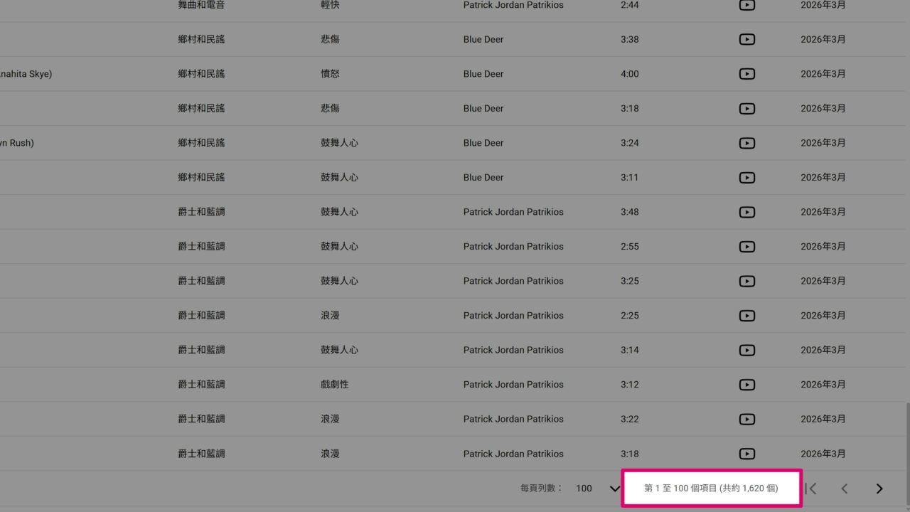910x512 pixels.
Task: Open YouTube icon for the 2:55 track
Action: (746, 247)
